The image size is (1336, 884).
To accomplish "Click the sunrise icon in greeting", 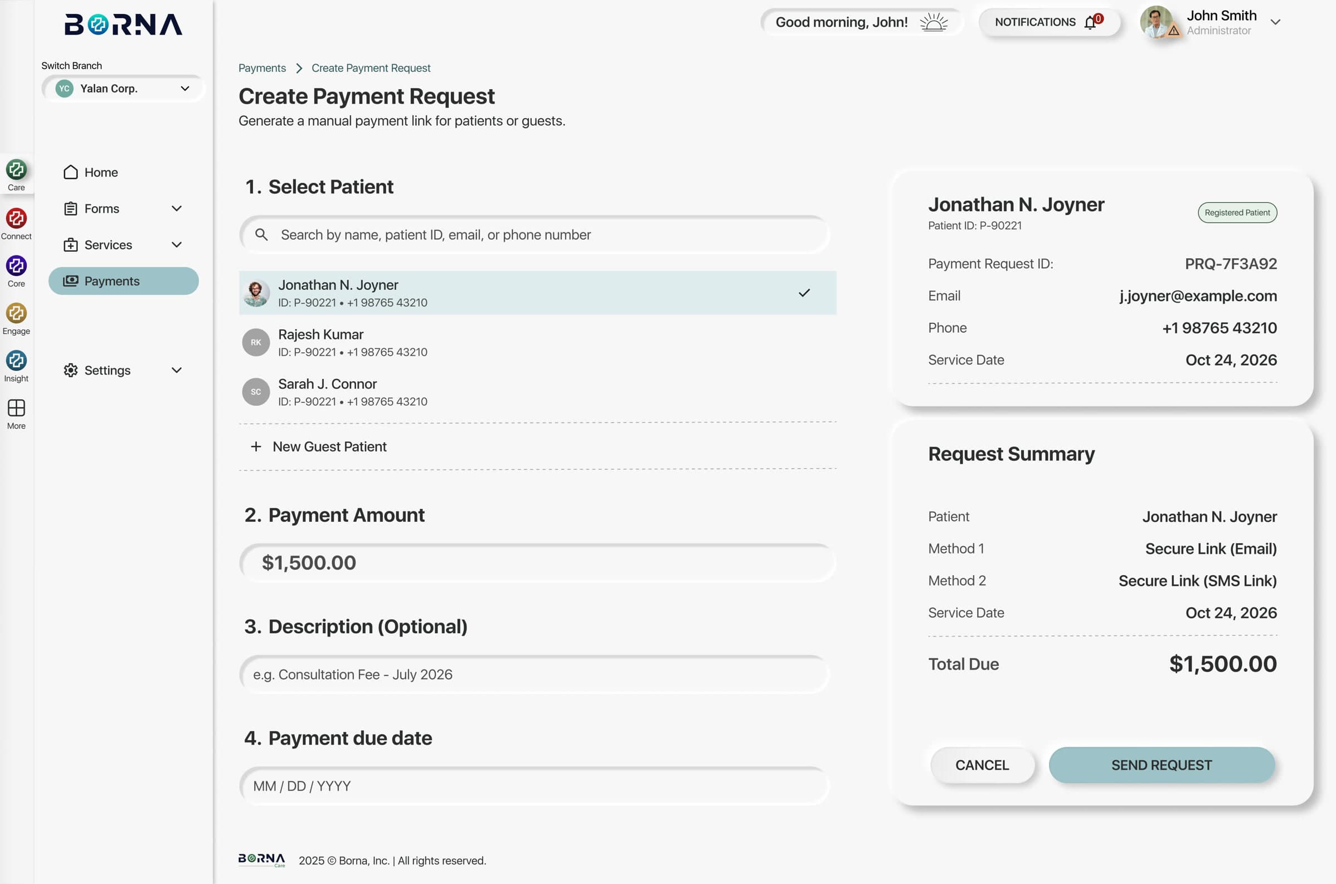I will [x=934, y=22].
